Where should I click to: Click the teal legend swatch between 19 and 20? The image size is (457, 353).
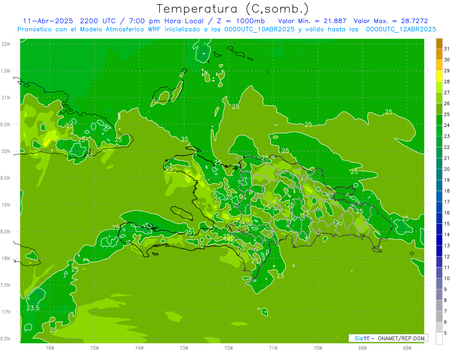coord(439,174)
